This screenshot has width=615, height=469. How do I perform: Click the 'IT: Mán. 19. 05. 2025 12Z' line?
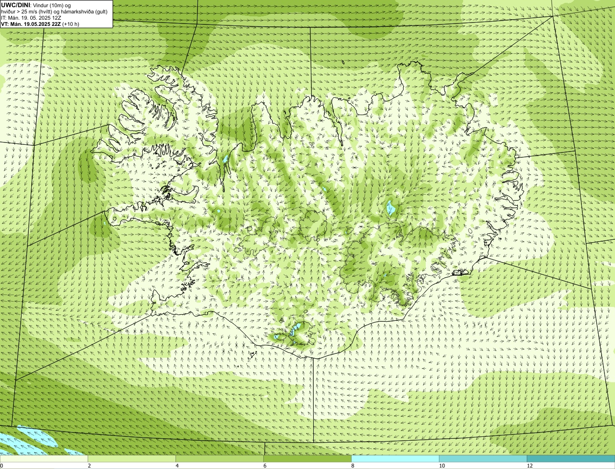point(31,18)
